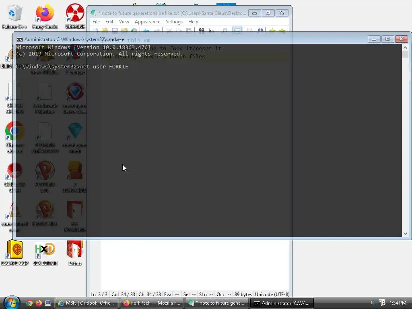Switch to the ForkPack Mozilla Firefox taskbar button
The image size is (412, 309).
pos(152,303)
